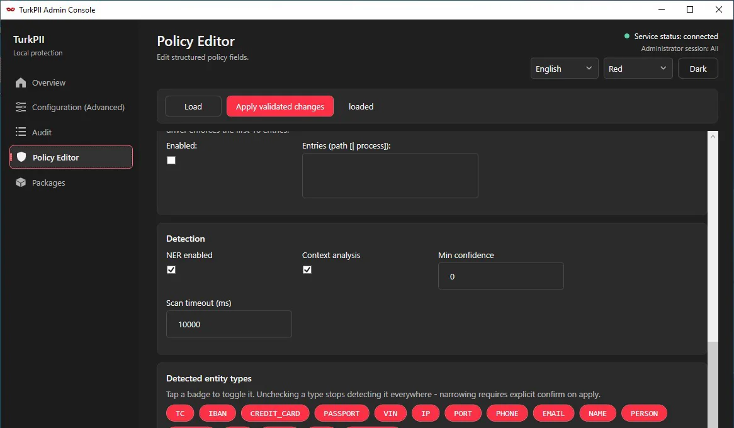The width and height of the screenshot is (734, 428).
Task: Toggle the PORT entity badge
Action: click(x=463, y=414)
